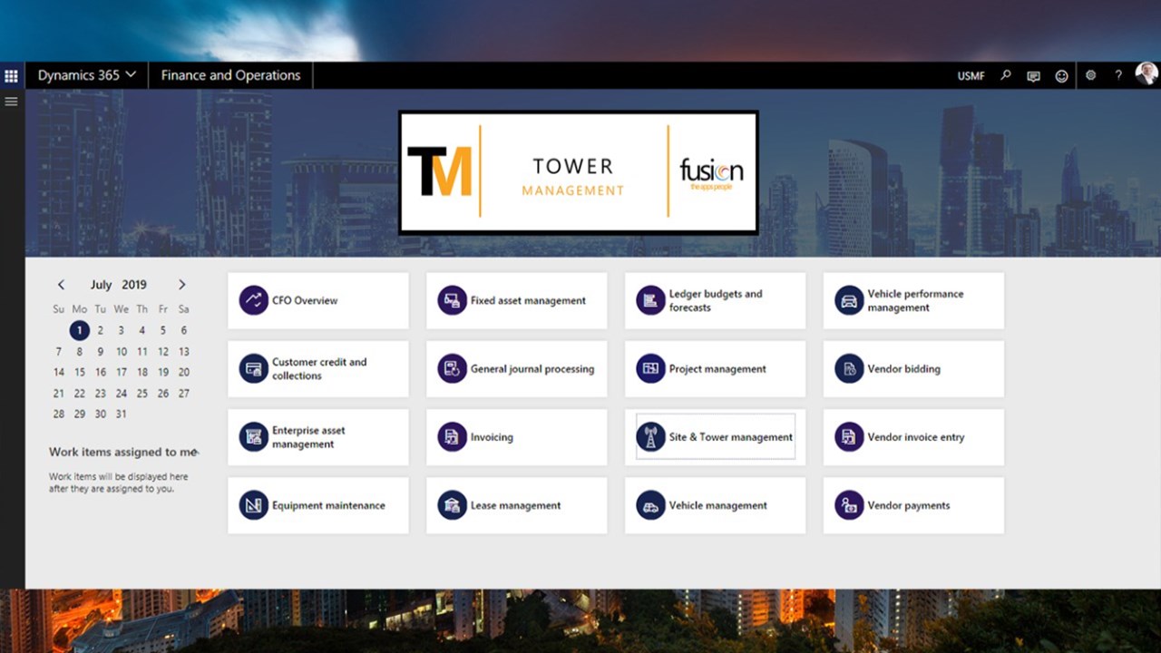Click the Invoicing tile icon
1161x653 pixels.
point(452,437)
